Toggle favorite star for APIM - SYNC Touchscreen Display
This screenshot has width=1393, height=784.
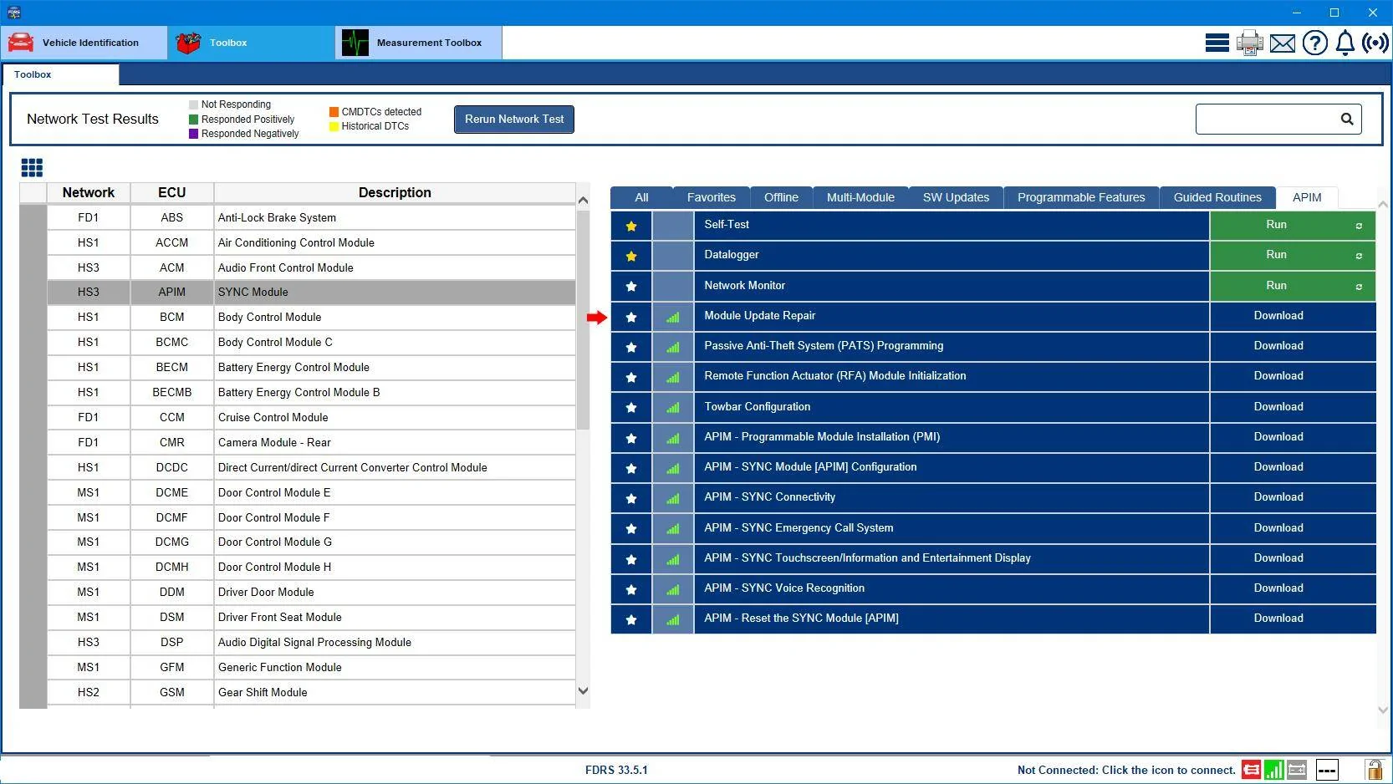click(631, 559)
